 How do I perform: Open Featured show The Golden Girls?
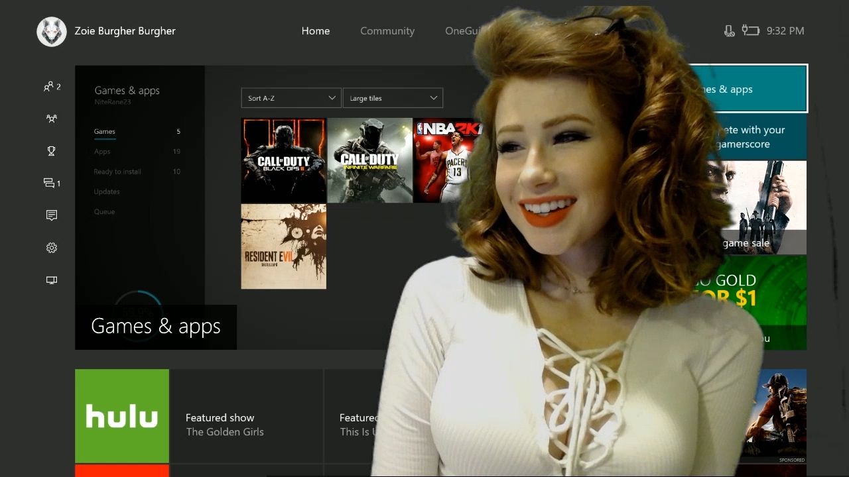(x=246, y=416)
